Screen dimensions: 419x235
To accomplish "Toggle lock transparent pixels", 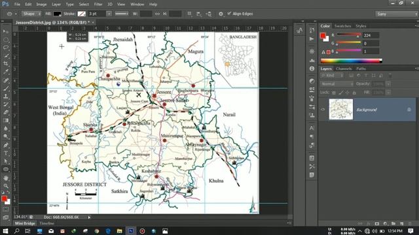I will click(x=334, y=93).
